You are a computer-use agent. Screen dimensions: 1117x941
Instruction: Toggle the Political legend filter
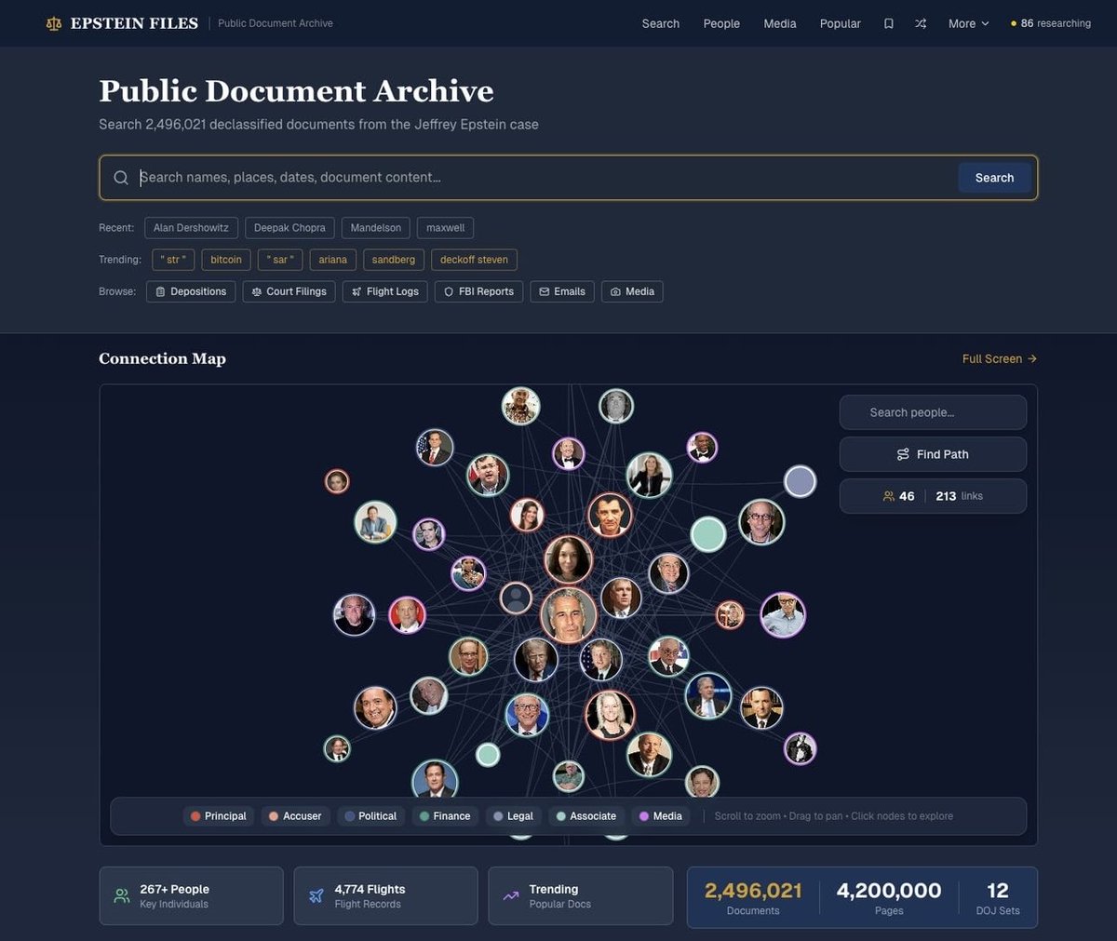tap(370, 816)
